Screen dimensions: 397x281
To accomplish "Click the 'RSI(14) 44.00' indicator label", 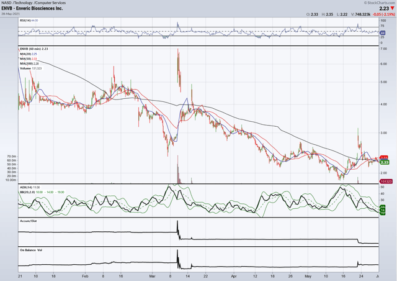I will (29, 21).
